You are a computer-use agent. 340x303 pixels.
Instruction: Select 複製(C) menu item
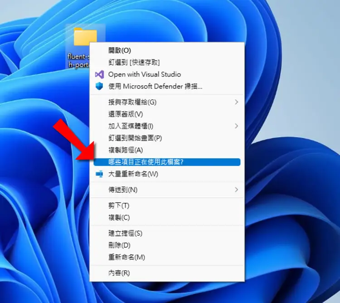pyautogui.click(x=167, y=218)
